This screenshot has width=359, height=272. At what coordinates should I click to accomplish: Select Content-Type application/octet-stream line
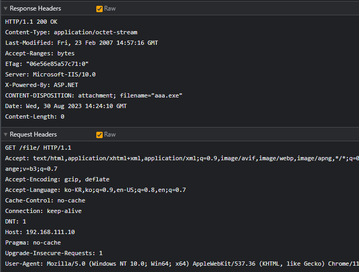(71, 32)
